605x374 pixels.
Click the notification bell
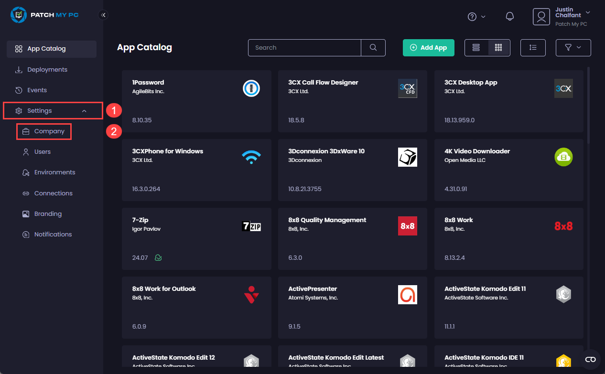(509, 16)
